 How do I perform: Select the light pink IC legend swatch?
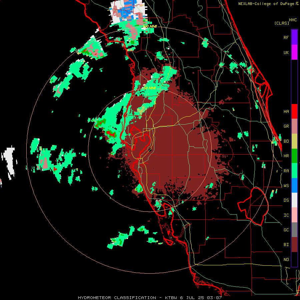294,215
